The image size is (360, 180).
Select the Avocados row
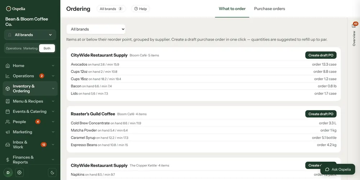click(204, 65)
